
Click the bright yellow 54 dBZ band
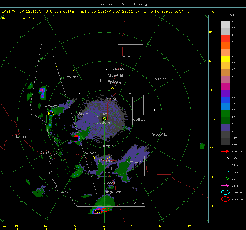tap(225, 59)
